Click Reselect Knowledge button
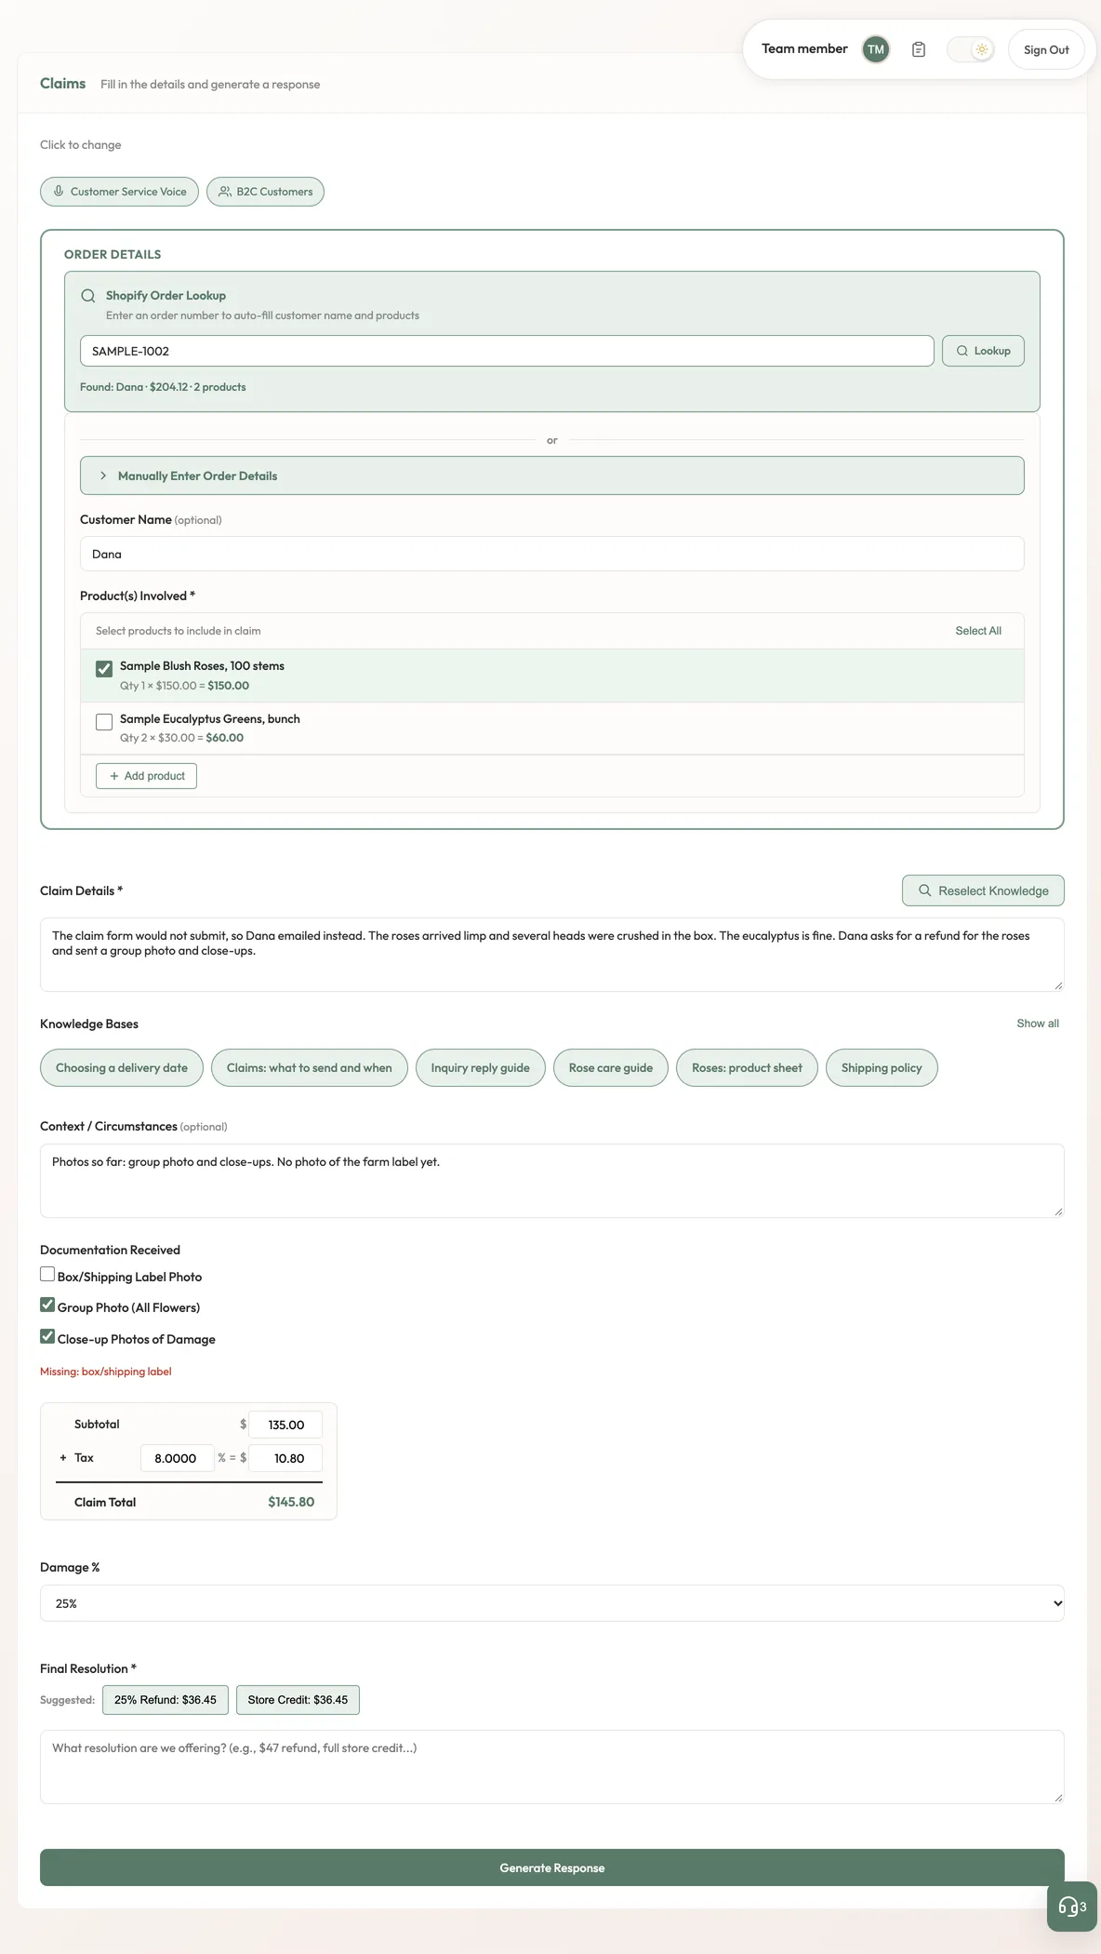The width and height of the screenshot is (1101, 1954). click(x=983, y=890)
